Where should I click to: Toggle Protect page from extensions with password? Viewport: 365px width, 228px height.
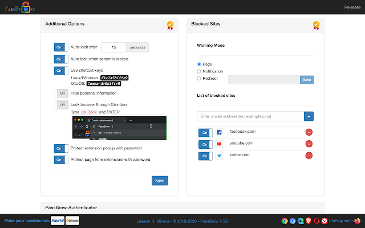pos(61,160)
